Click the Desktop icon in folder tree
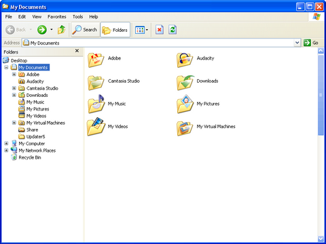This screenshot has width=326, height=244. [6, 60]
